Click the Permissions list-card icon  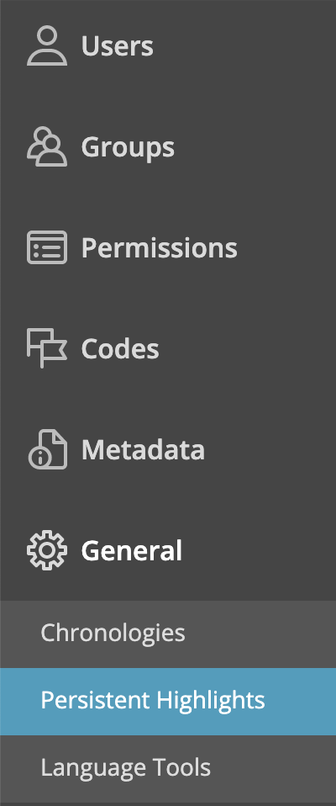(47, 247)
